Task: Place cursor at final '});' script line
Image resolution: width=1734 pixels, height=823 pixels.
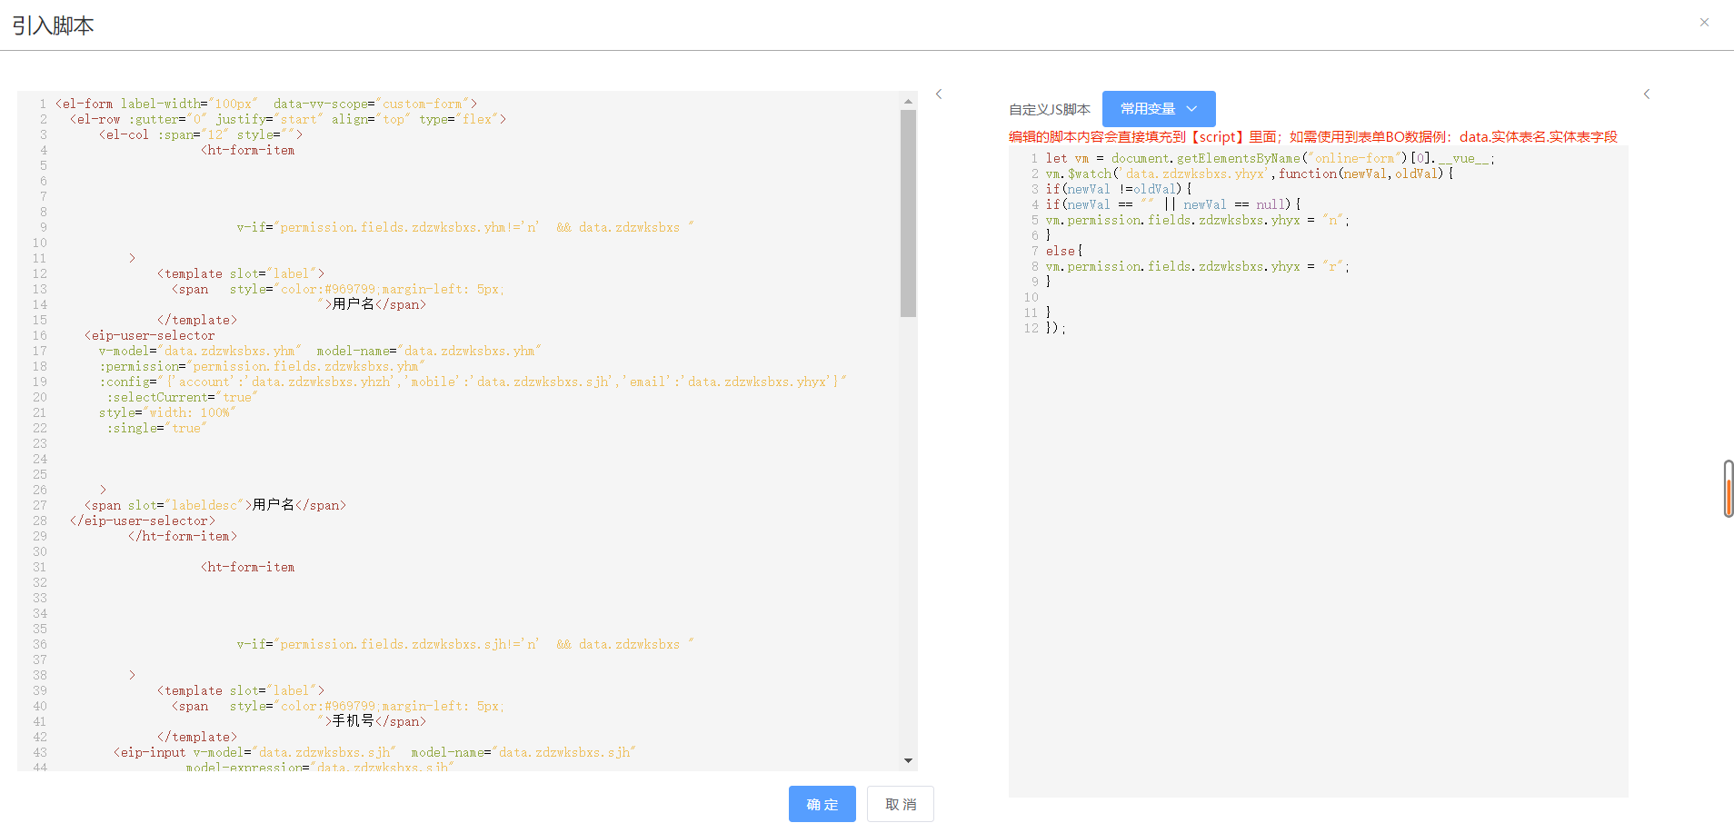Action: [x=1055, y=328]
